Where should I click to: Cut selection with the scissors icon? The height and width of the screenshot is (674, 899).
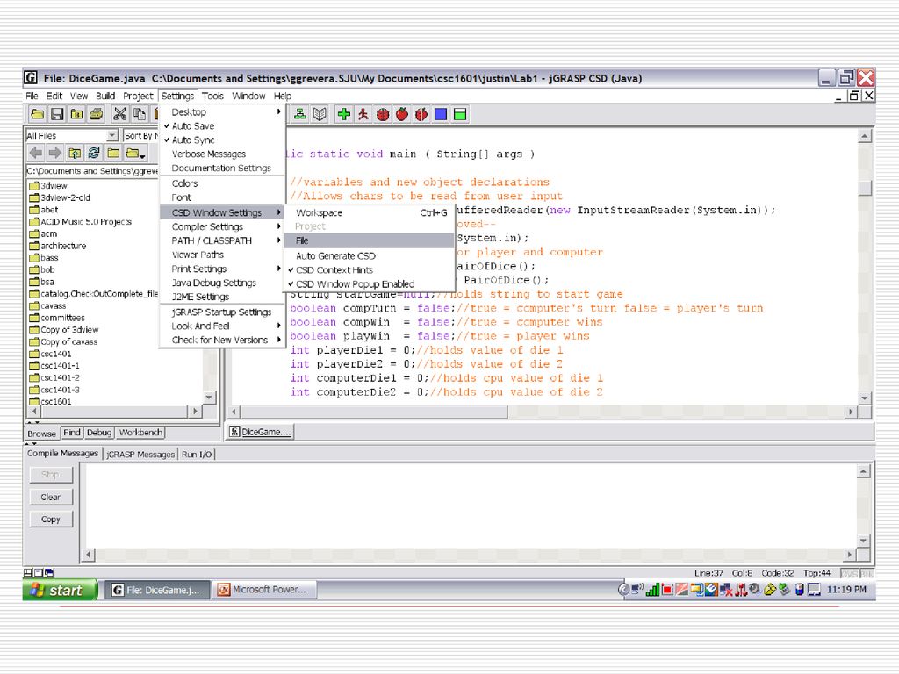119,114
